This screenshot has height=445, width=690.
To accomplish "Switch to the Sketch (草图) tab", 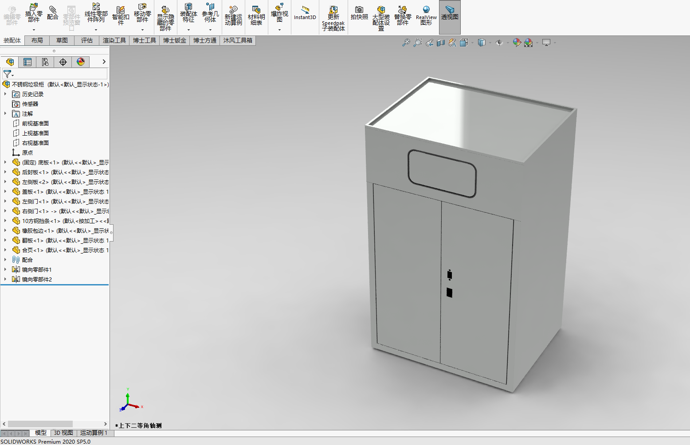I will [x=62, y=40].
